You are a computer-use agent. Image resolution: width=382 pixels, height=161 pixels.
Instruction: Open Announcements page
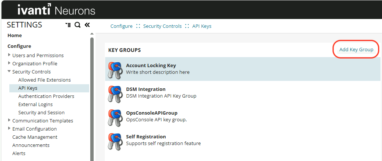31,145
